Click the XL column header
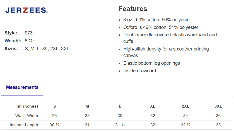Viewport: 234px width, 131px height. click(153, 106)
